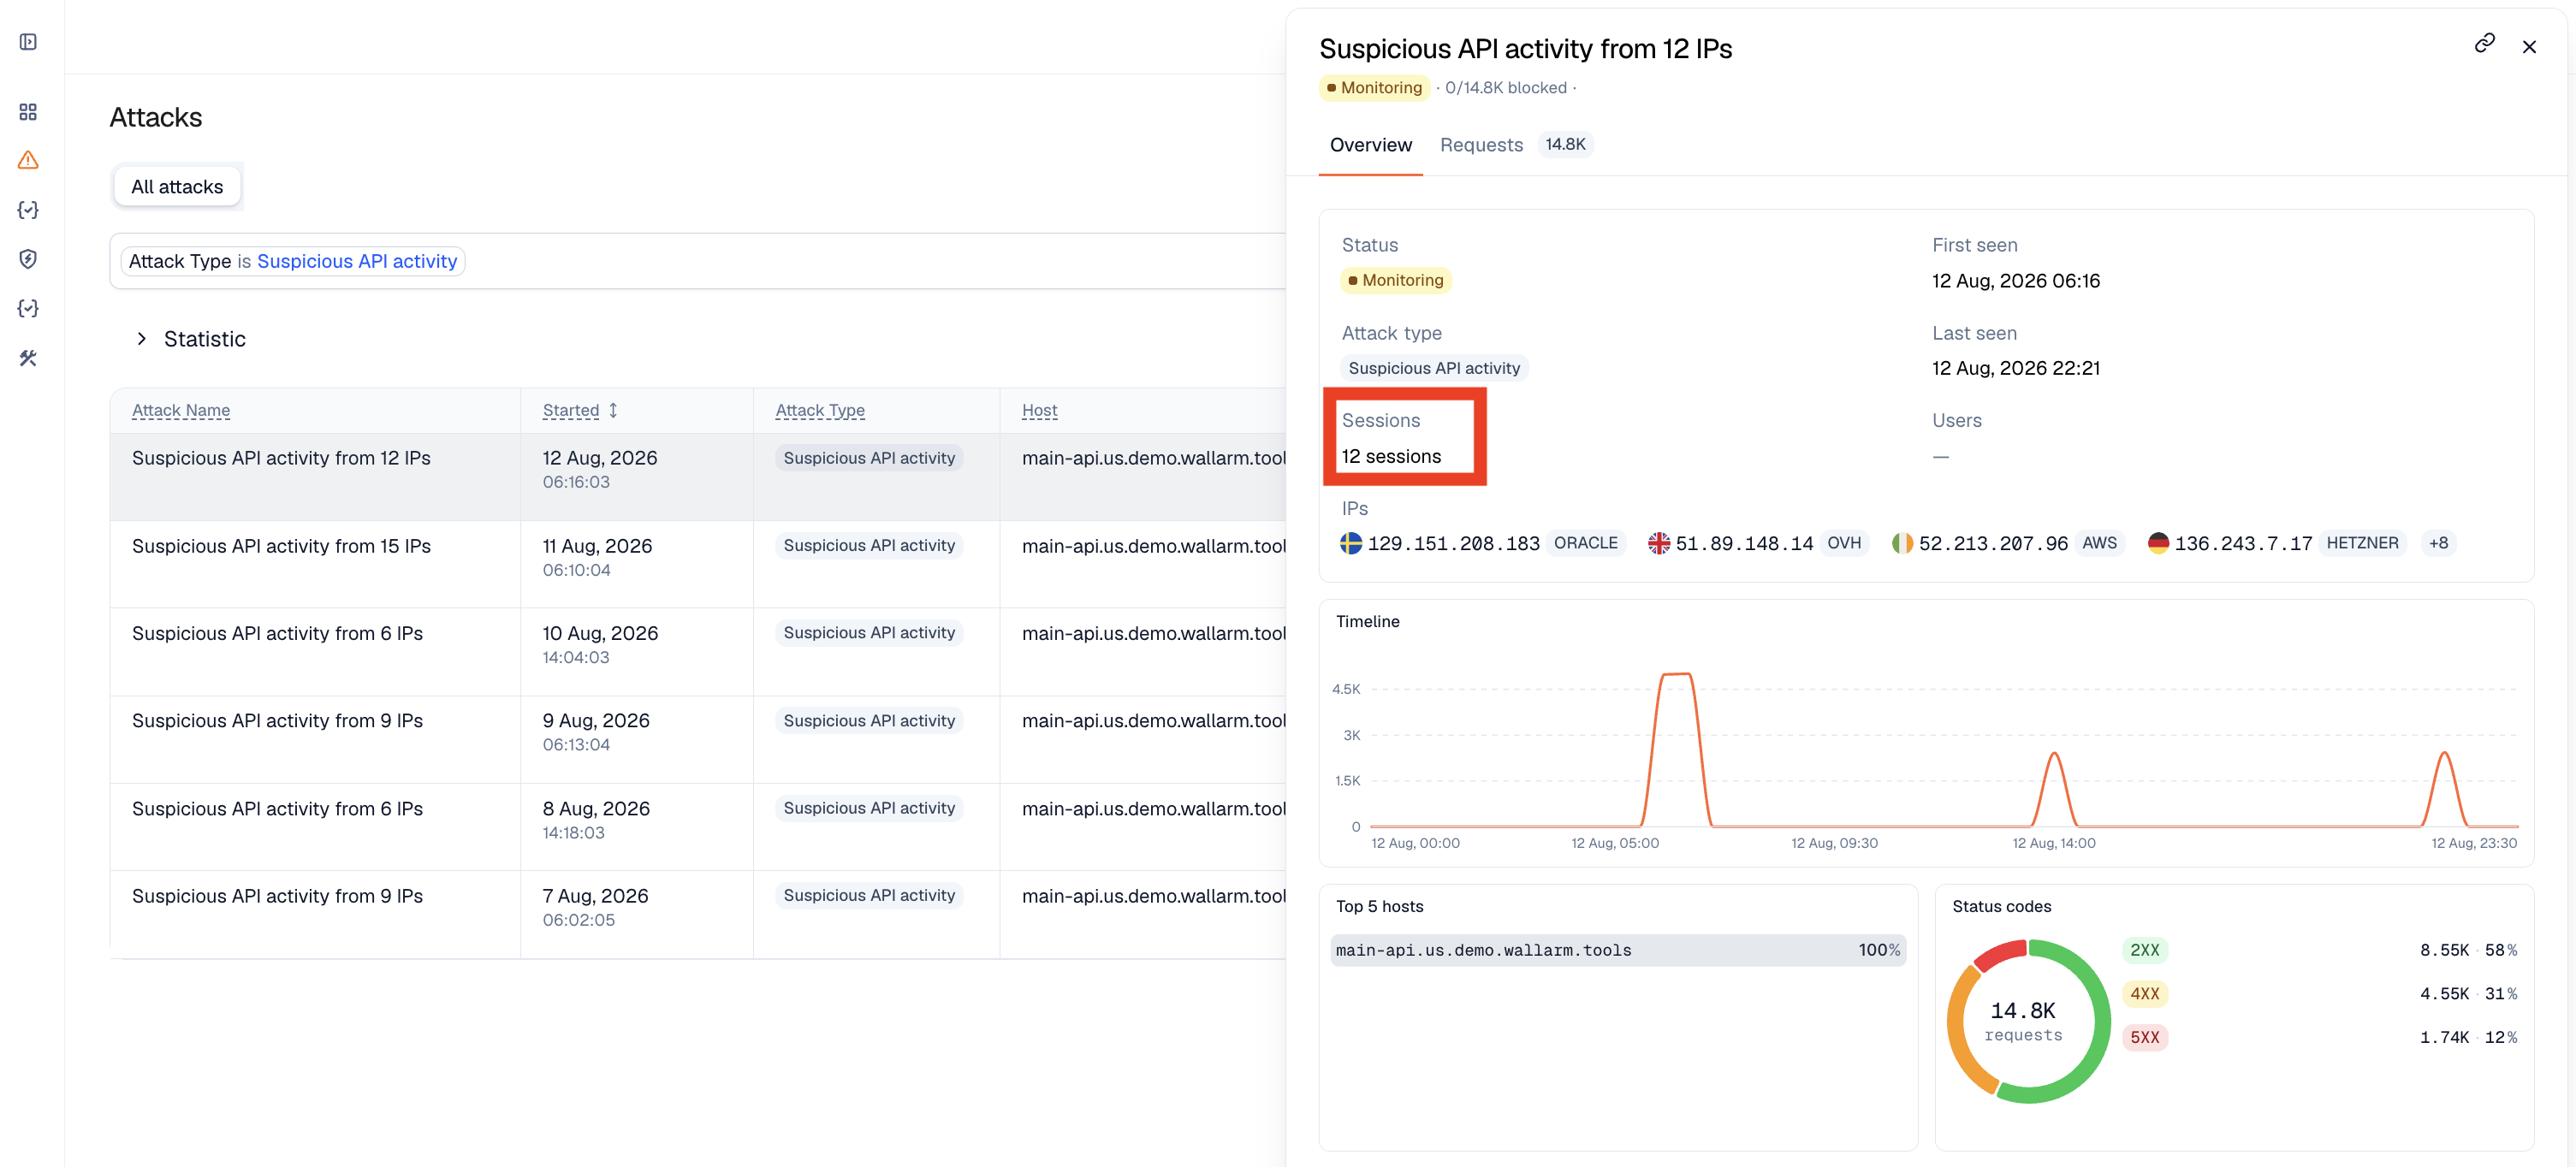2576x1167 pixels.
Task: Click the 11 Aug, 2026 started date
Action: point(597,546)
